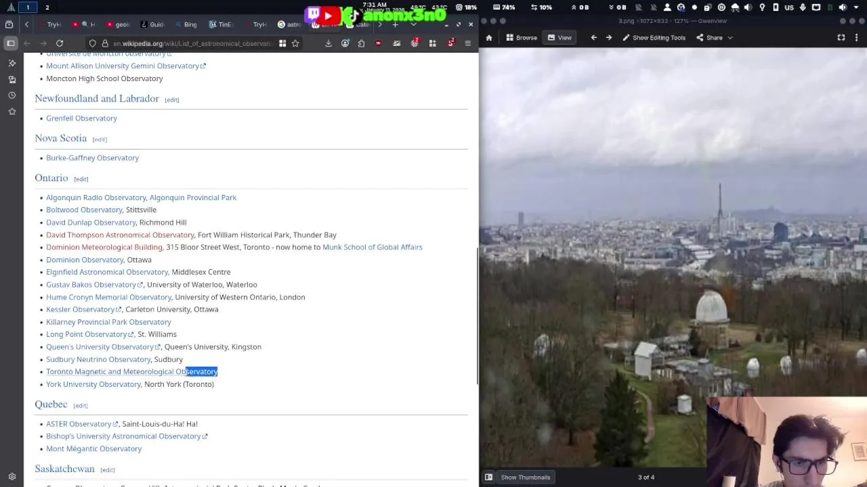Open Burke-Gaffney Observatory link

92,158
